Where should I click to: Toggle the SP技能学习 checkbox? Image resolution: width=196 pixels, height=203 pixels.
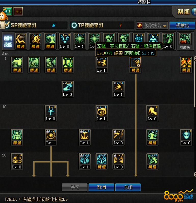pyautogui.click(x=7, y=24)
